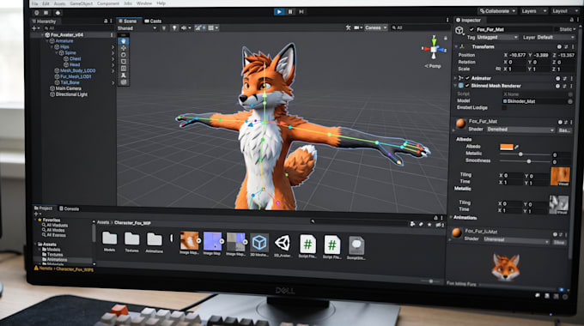This screenshot has width=584, height=326.
Task: Click the Pause button
Action: tap(290, 11)
